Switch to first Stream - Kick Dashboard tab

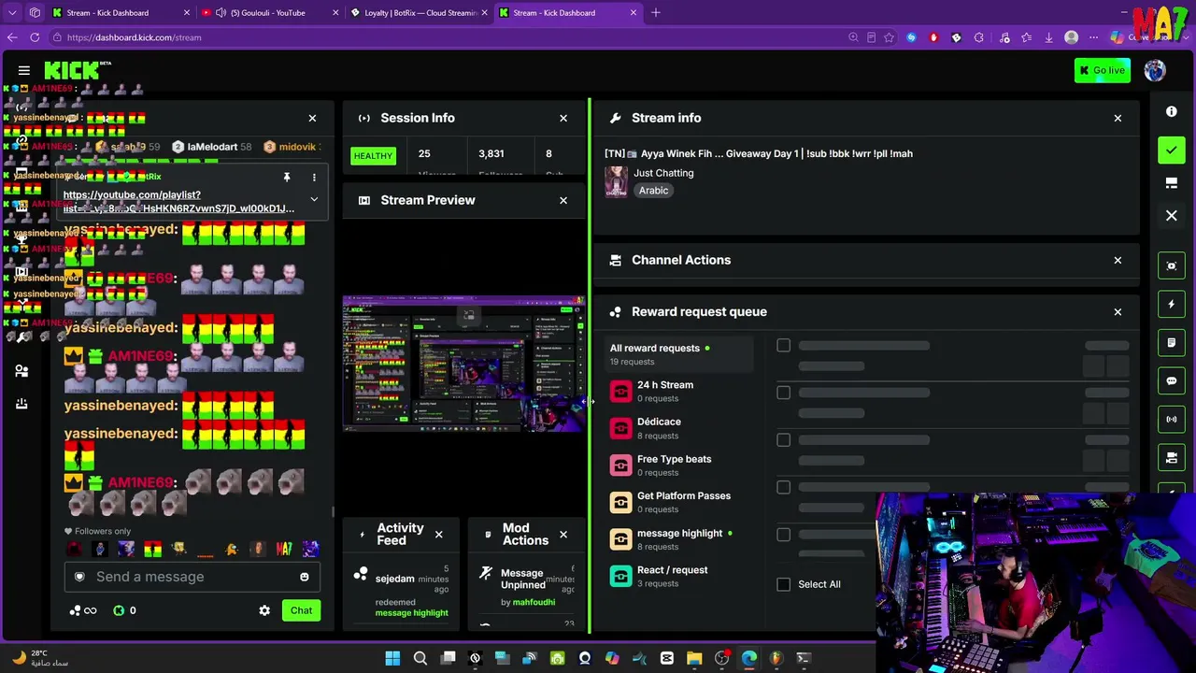pyautogui.click(x=121, y=13)
